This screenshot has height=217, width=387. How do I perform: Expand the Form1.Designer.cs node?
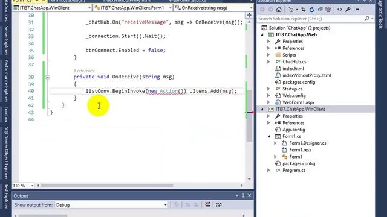275,143
